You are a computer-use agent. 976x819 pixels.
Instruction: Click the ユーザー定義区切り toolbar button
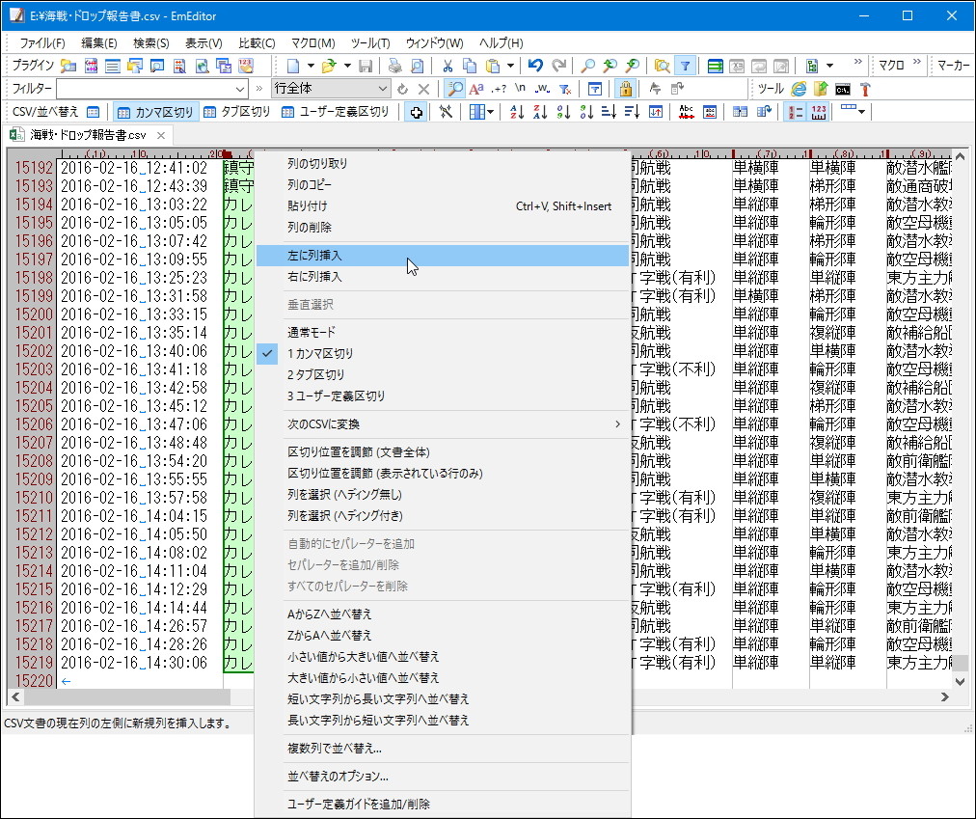pyautogui.click(x=336, y=112)
